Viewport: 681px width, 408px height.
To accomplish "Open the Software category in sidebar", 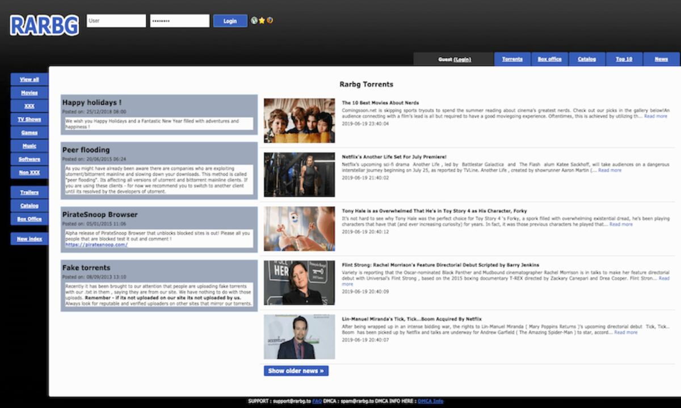I will point(30,159).
